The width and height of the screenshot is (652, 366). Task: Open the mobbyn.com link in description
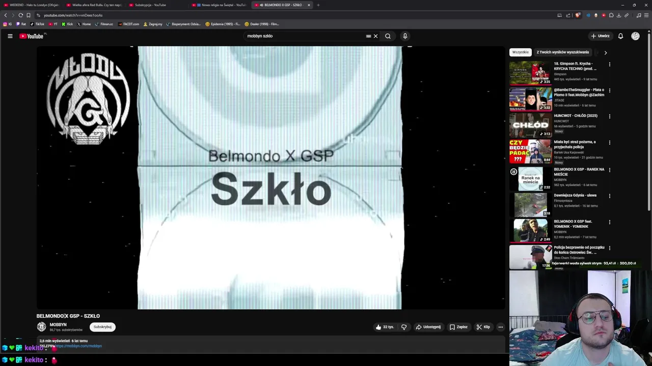[x=78, y=346]
